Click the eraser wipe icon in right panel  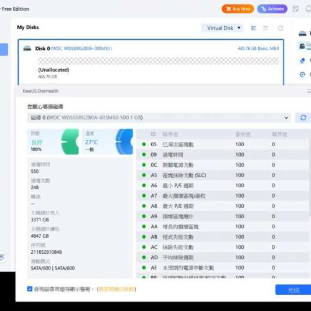(302, 60)
